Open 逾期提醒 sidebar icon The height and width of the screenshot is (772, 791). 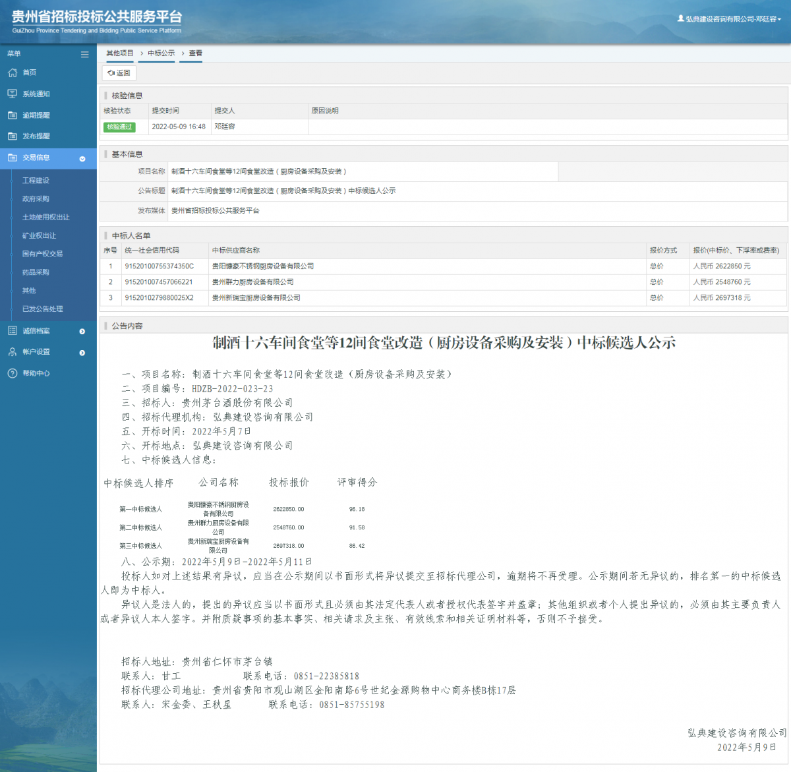(x=12, y=115)
